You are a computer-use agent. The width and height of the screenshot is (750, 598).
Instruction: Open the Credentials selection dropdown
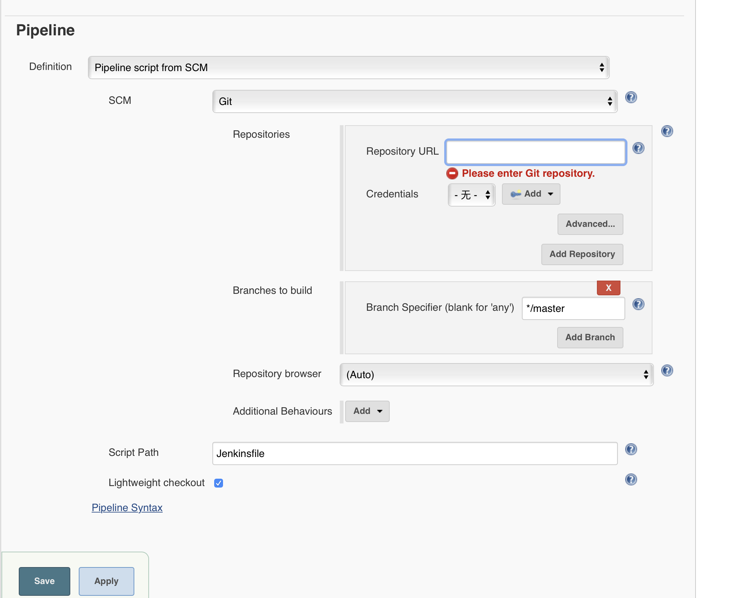[471, 195]
